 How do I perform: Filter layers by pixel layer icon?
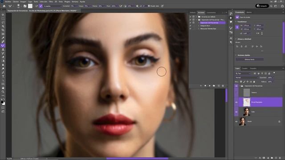click(255, 73)
